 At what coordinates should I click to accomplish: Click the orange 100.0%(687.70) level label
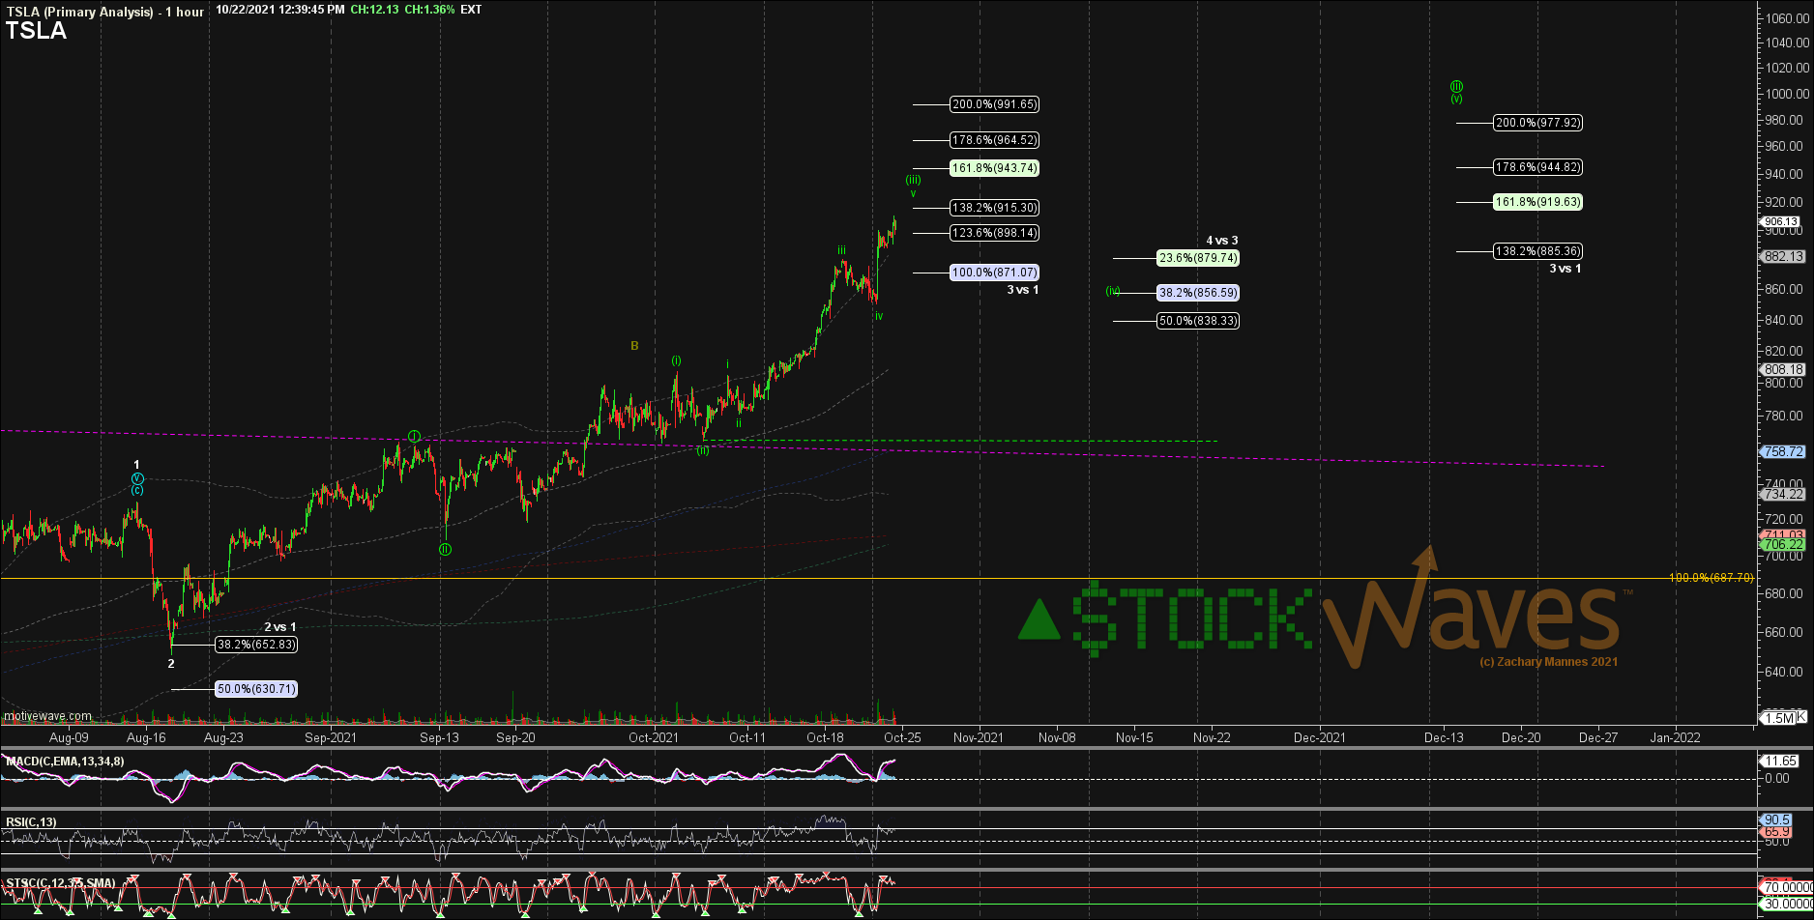1712,577
